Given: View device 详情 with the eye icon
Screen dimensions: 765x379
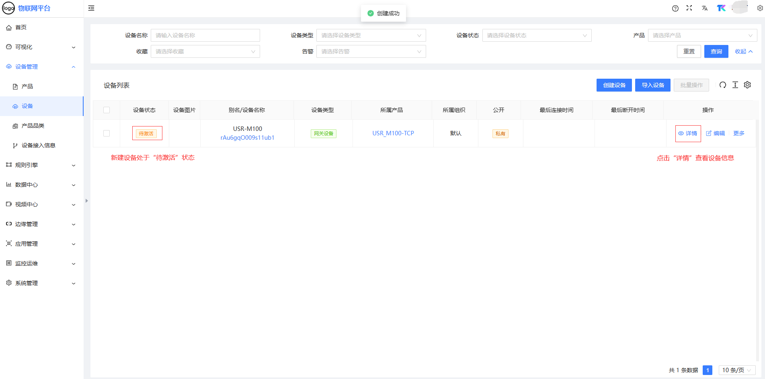Looking at the screenshot, I should (688, 133).
